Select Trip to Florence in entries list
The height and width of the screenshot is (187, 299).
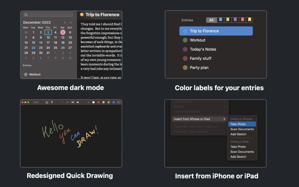[216, 31]
